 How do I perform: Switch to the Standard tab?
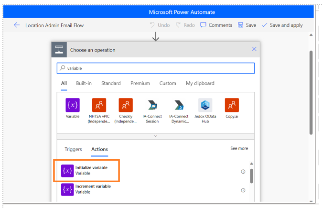pos(111,83)
